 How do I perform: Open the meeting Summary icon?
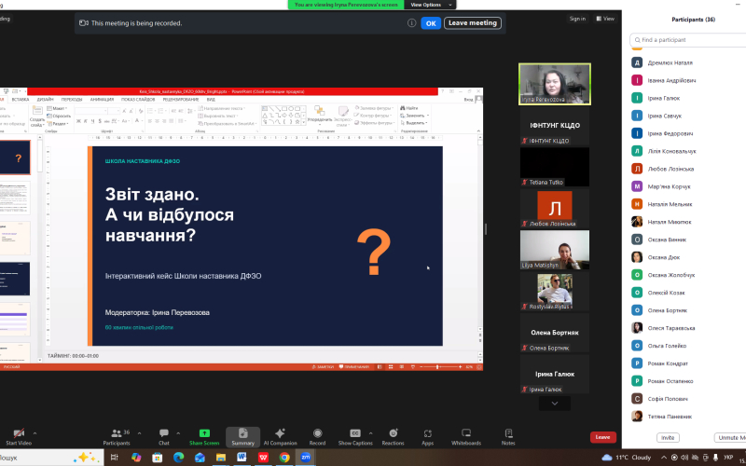point(243,433)
